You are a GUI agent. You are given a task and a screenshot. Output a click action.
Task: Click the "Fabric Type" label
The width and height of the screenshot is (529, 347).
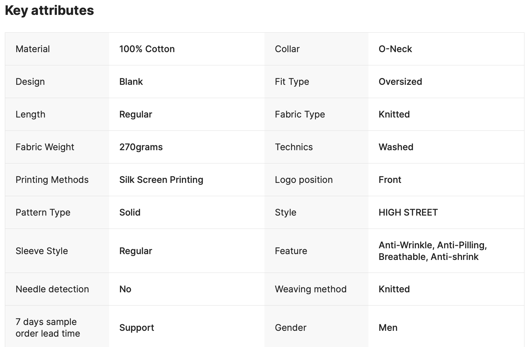(x=300, y=114)
